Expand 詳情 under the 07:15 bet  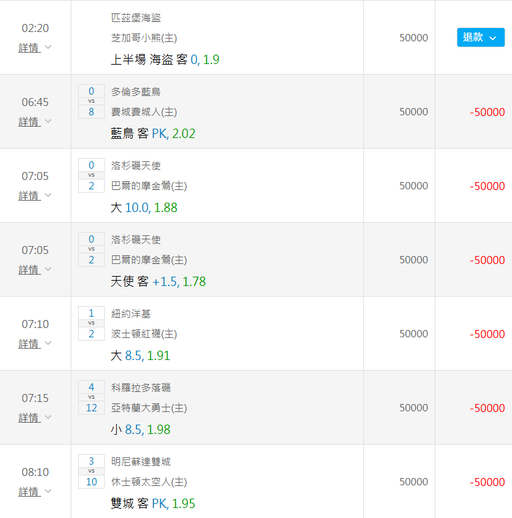click(35, 418)
